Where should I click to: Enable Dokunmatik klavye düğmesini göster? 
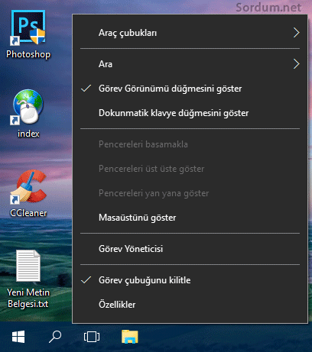(190, 113)
